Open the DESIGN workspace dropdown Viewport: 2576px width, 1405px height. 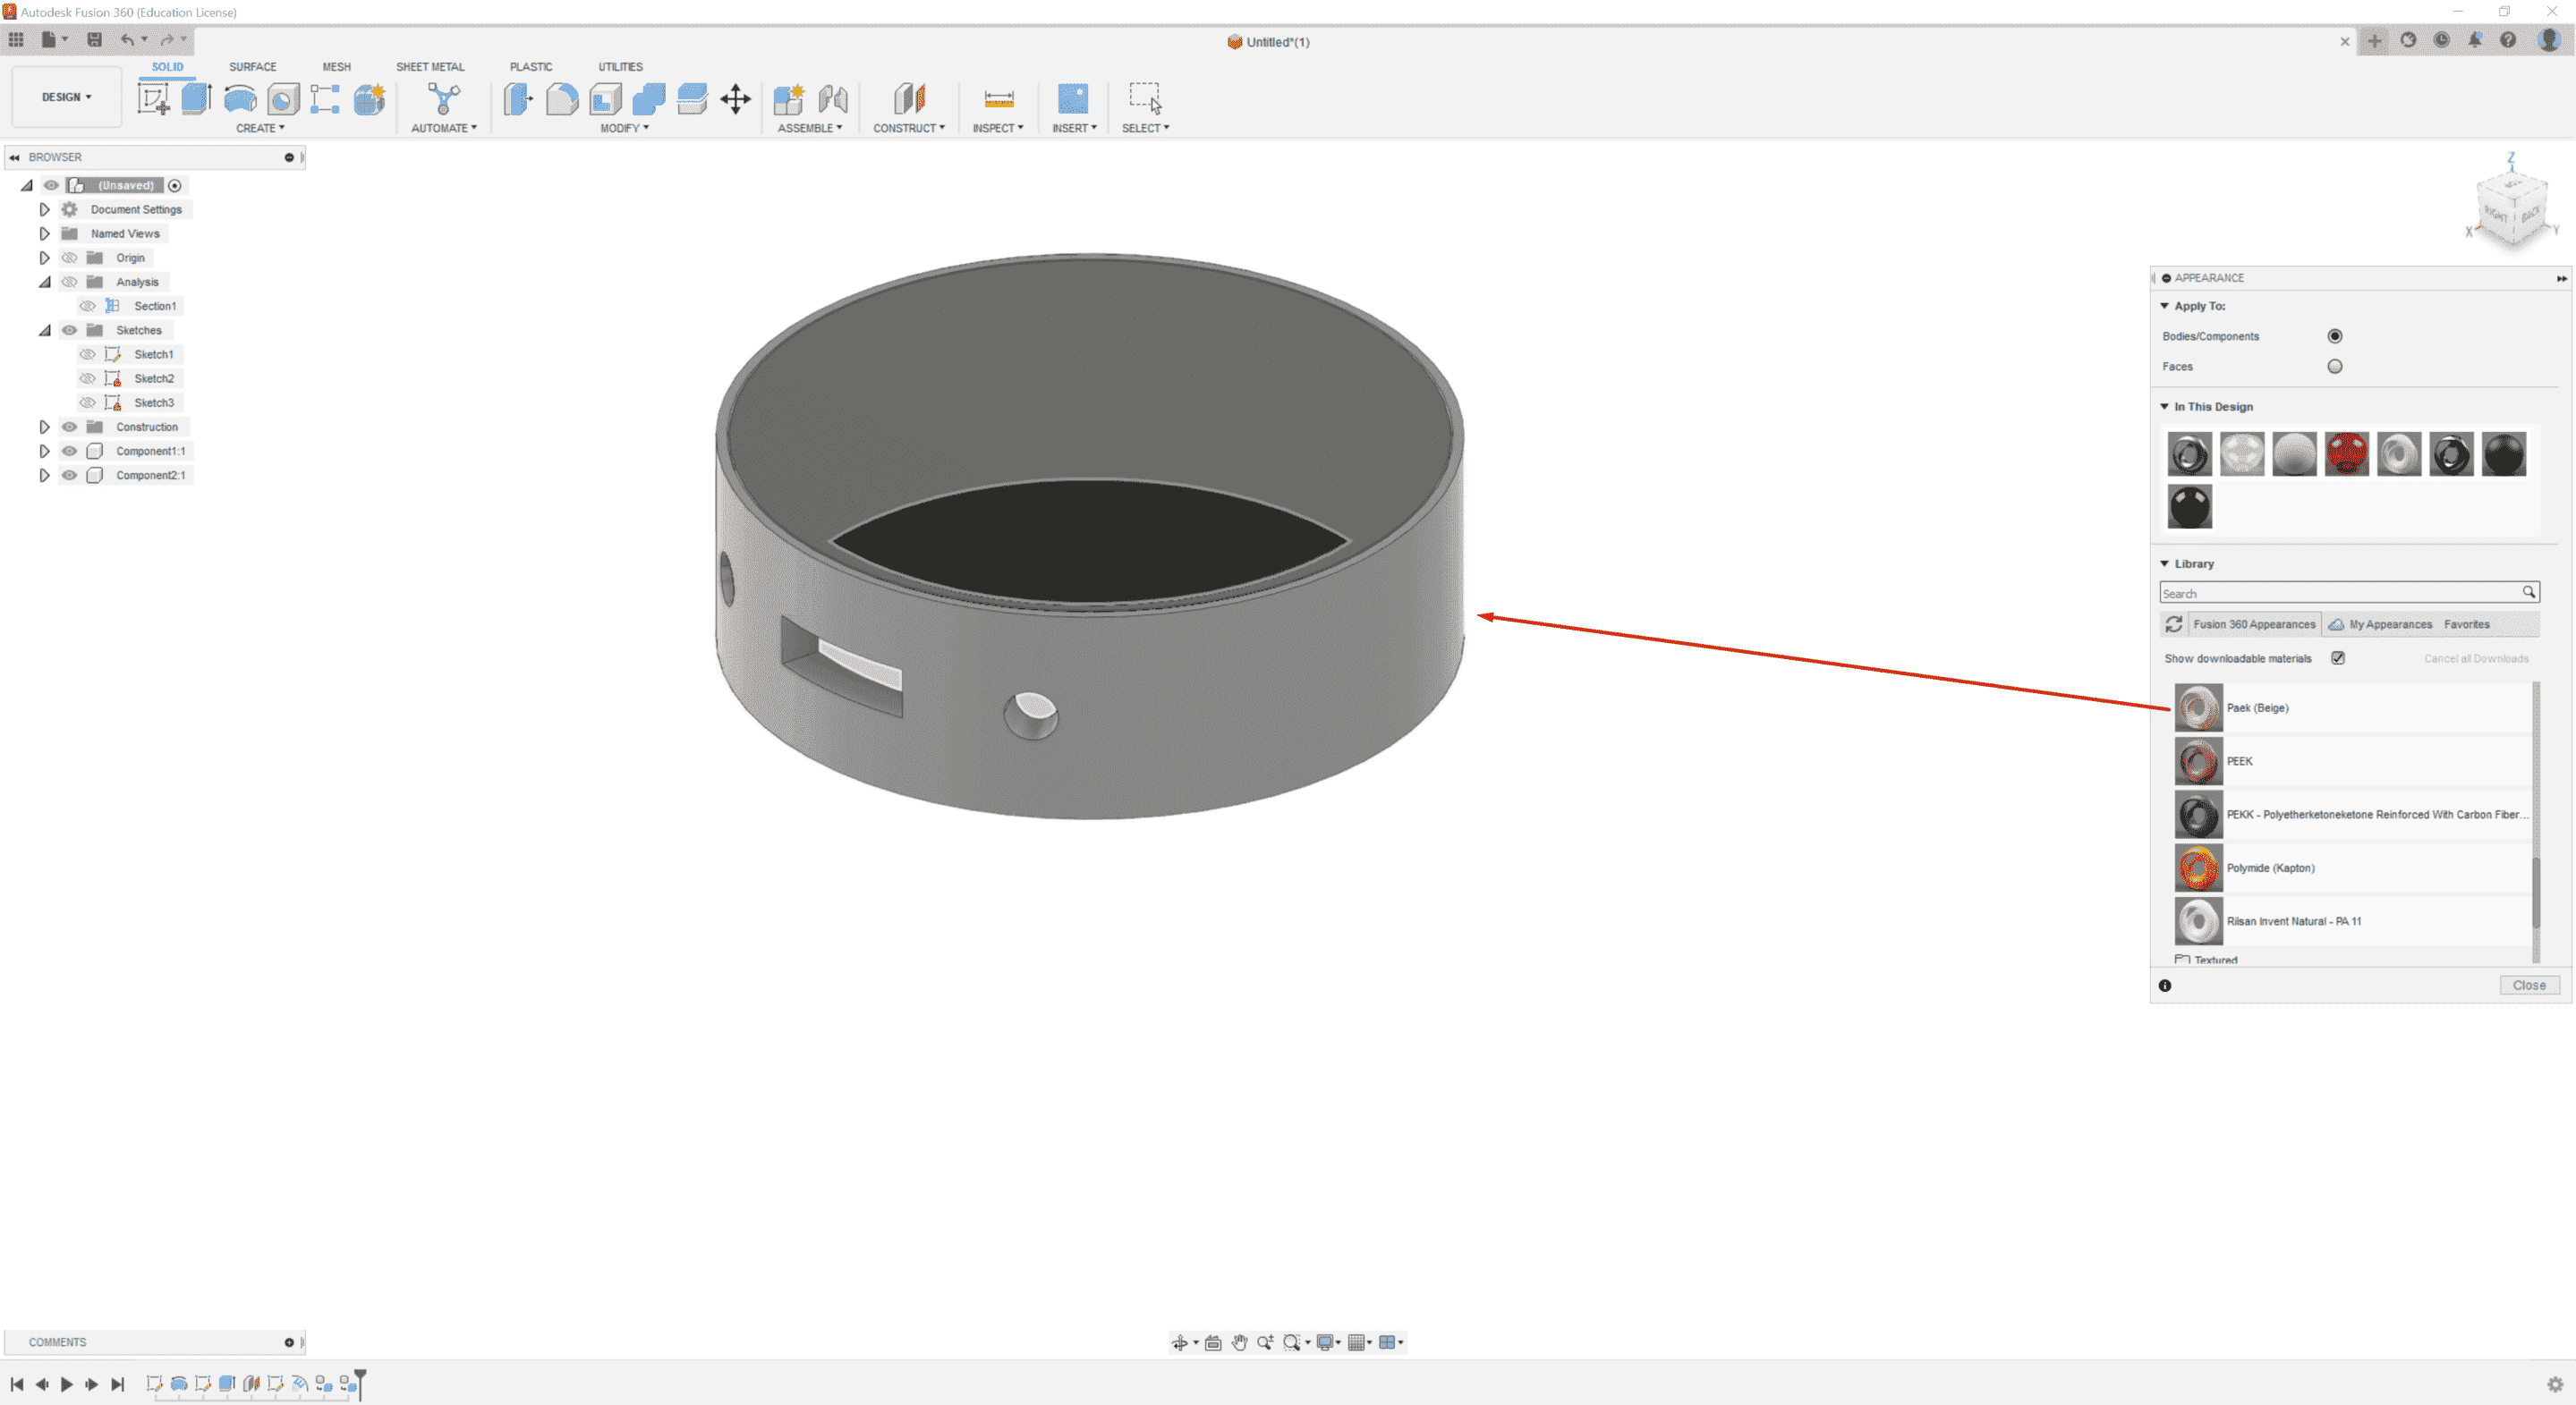coord(66,97)
